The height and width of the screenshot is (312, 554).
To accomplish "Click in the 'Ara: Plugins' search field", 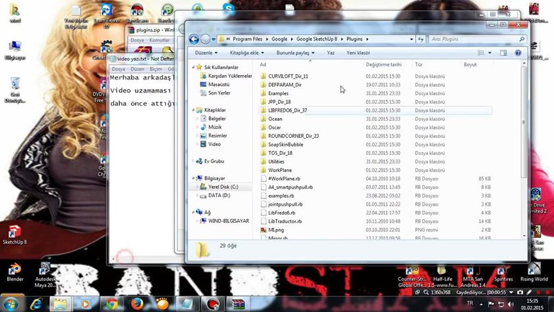I will (x=476, y=39).
